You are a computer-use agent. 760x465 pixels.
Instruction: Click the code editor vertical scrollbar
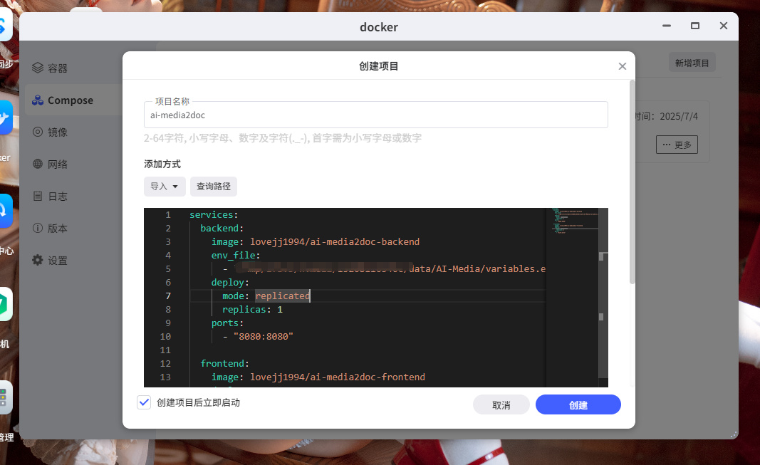[603, 293]
